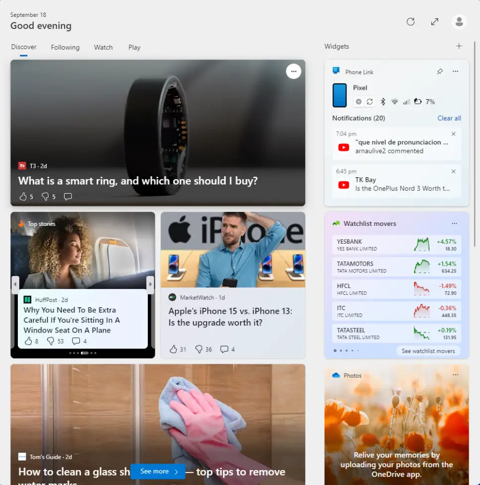Click the Pixel Bluetooth status icon

click(x=383, y=101)
